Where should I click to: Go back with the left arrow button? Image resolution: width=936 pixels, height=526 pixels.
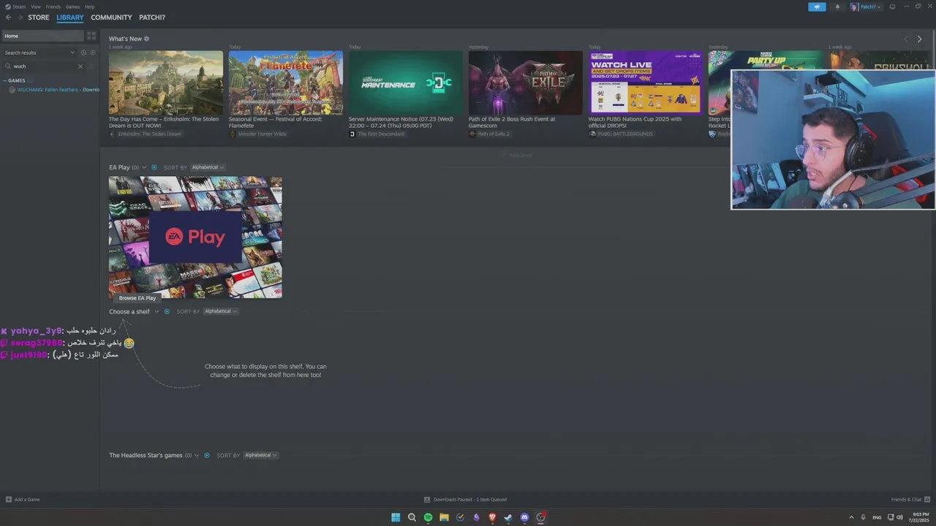click(8, 18)
